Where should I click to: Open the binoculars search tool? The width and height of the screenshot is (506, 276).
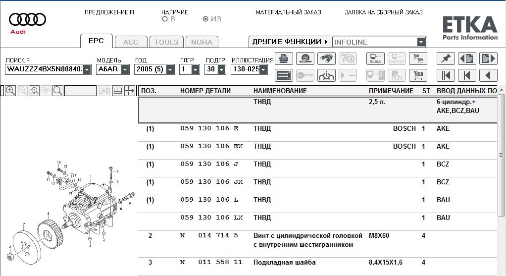(x=327, y=58)
